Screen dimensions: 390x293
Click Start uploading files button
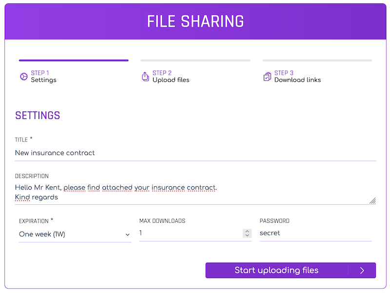click(291, 271)
